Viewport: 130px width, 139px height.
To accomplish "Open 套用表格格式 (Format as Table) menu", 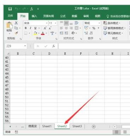I will click(x=114, y=28).
